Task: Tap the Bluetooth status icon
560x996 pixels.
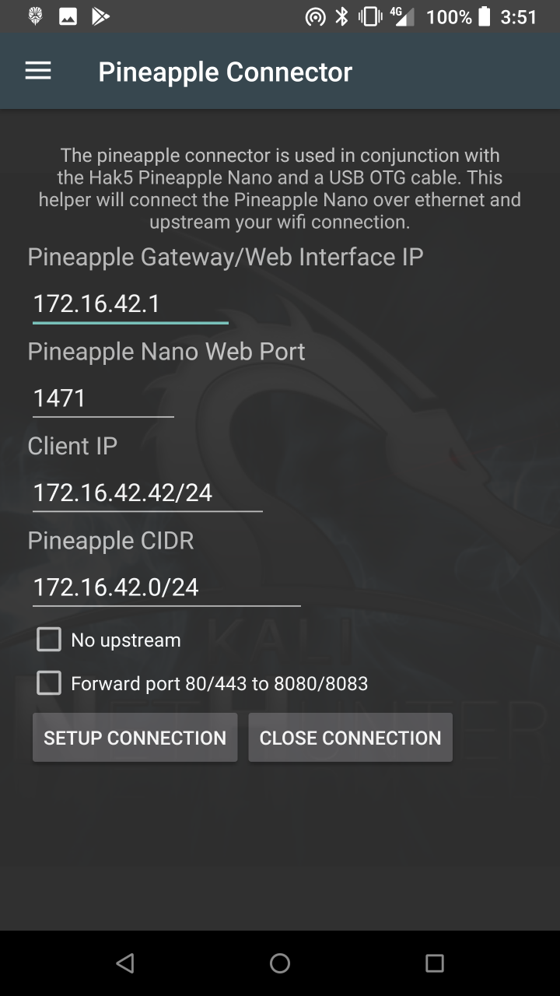Action: pos(341,16)
